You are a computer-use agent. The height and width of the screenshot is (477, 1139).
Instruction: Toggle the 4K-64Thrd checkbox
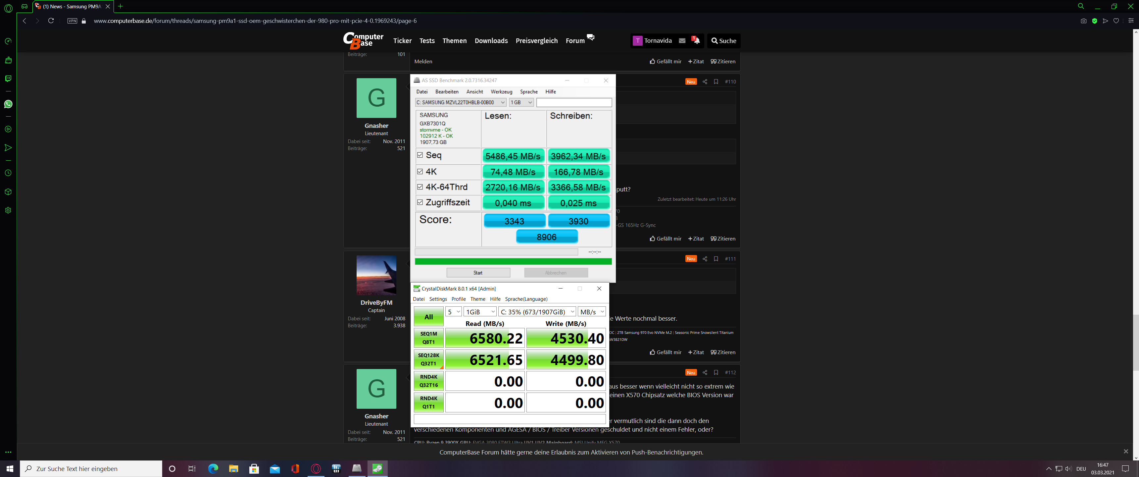coord(420,187)
